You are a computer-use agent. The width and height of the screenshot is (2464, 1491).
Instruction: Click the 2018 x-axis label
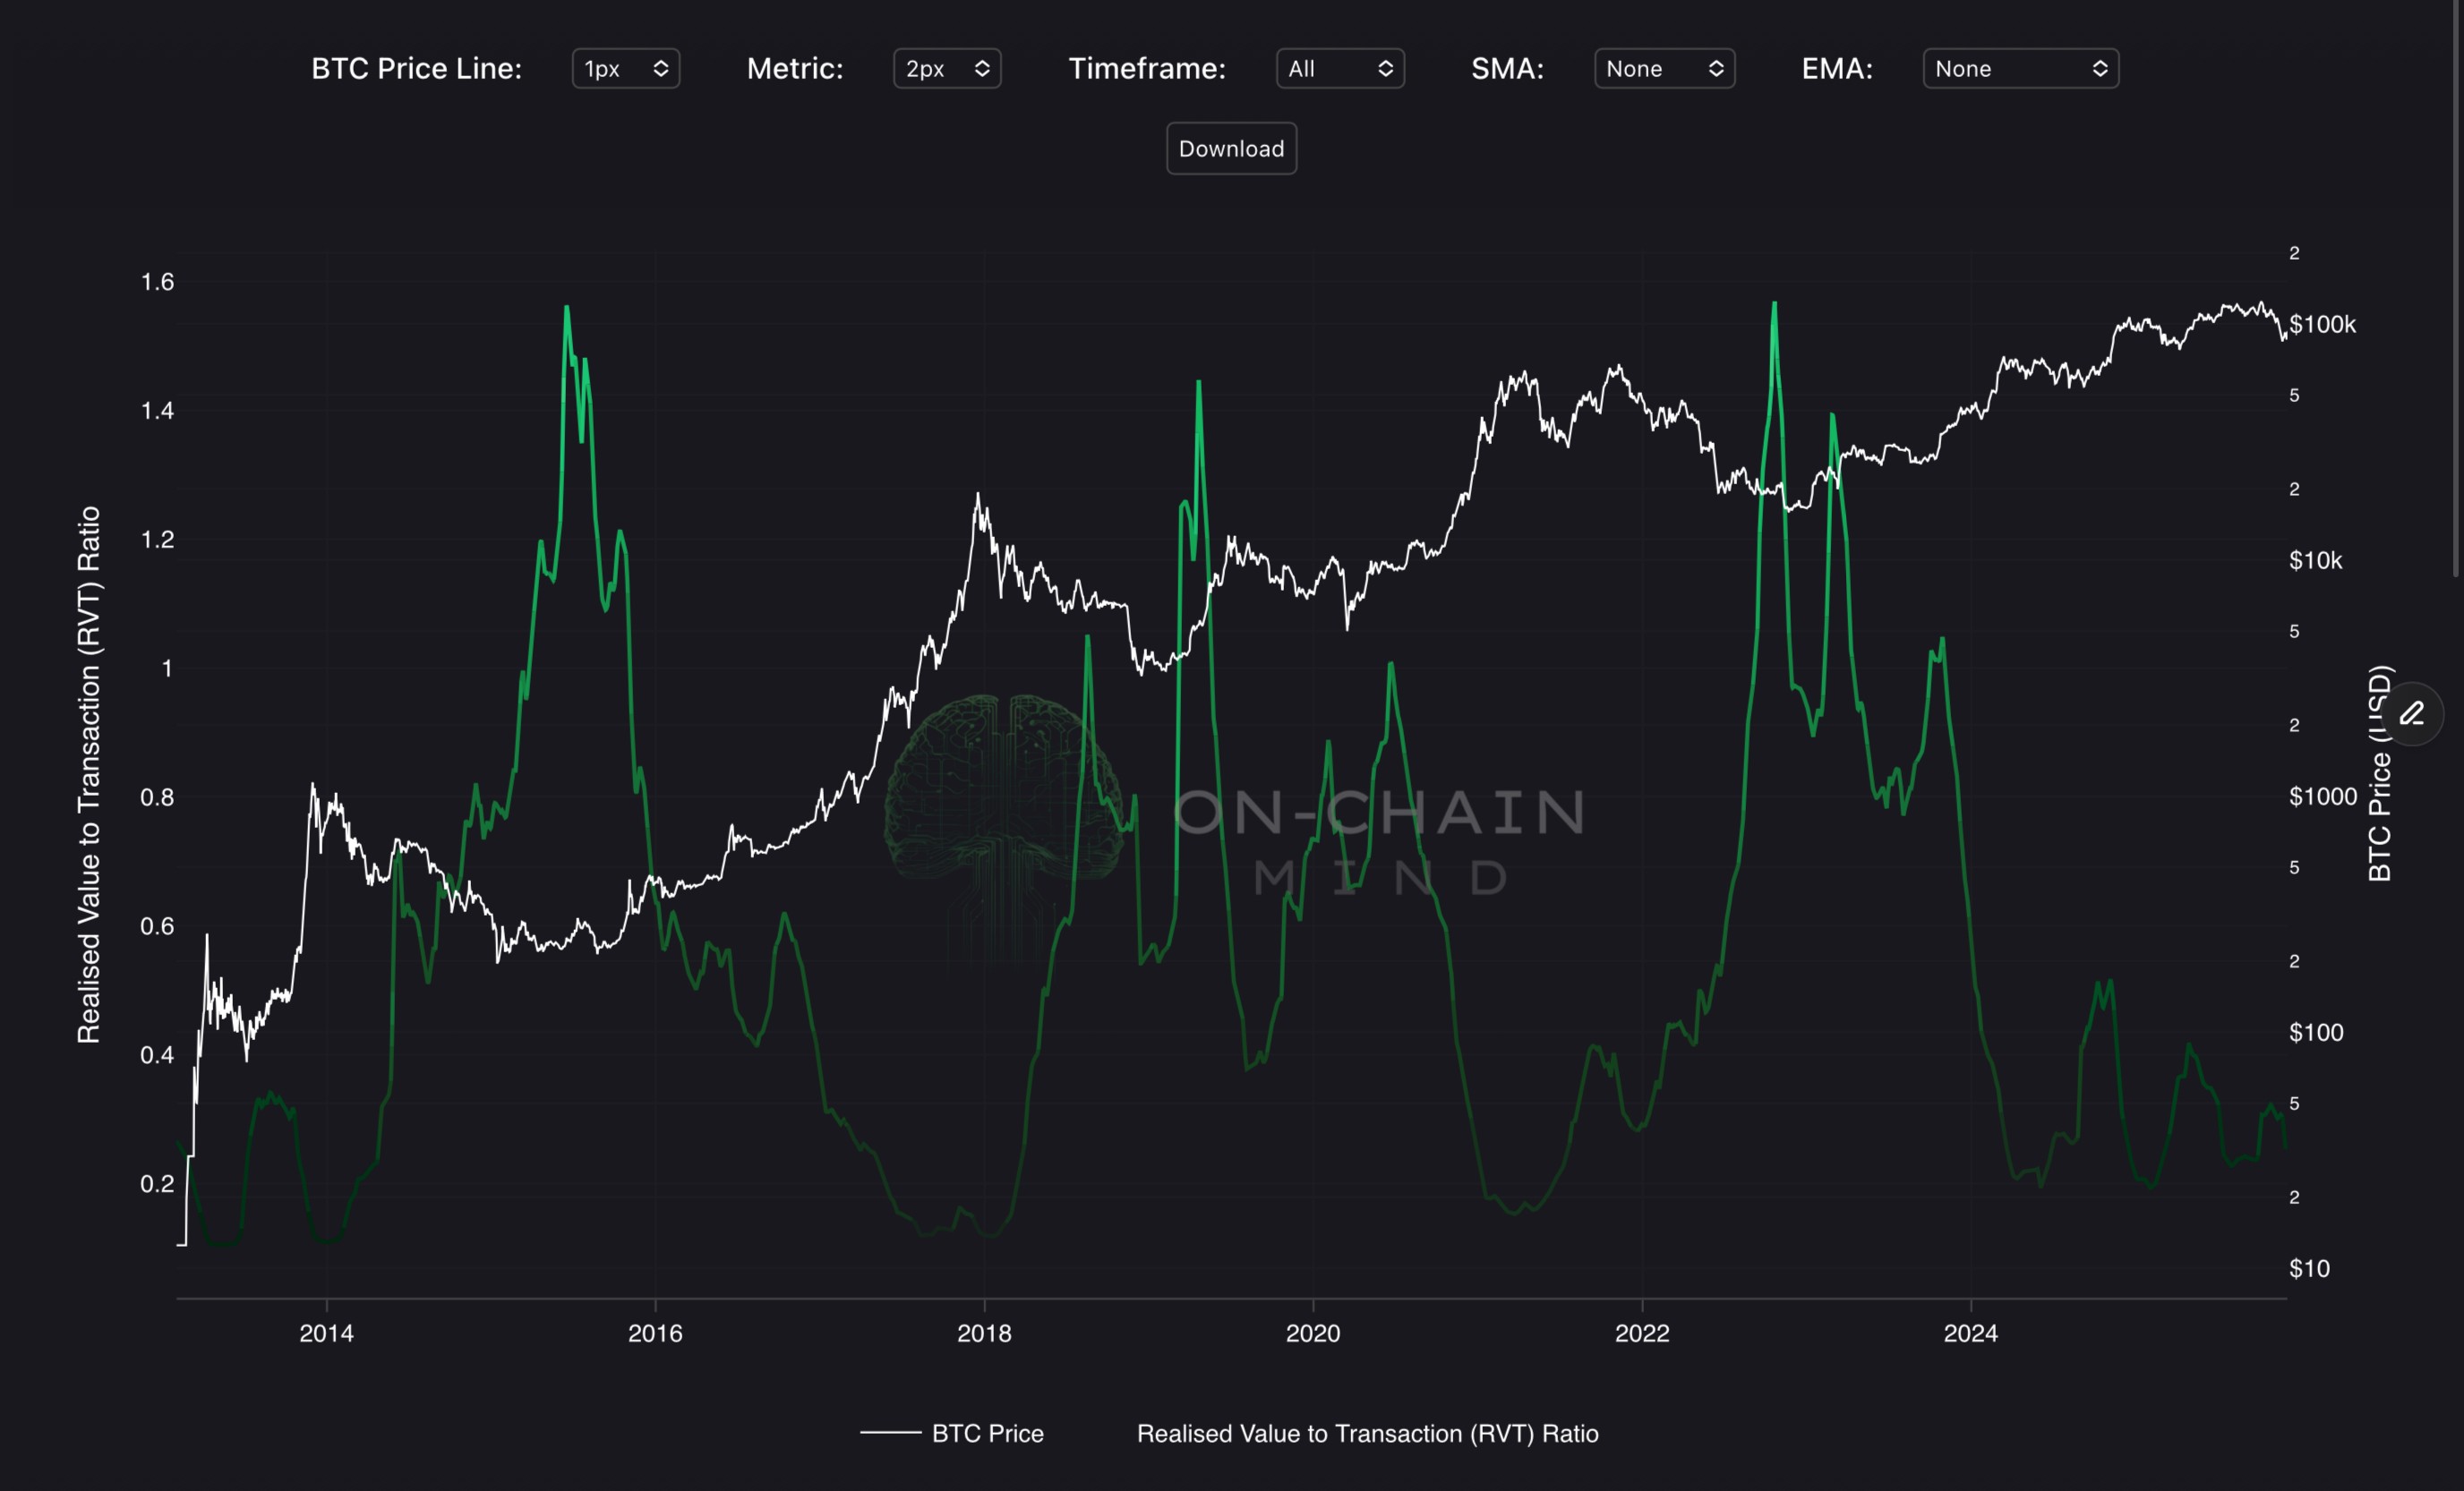pos(984,1333)
